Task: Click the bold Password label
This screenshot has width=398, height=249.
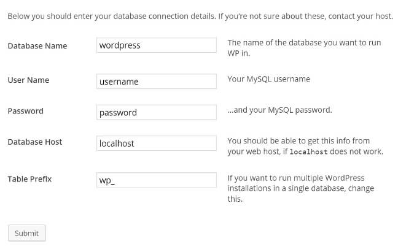Action: [25, 111]
